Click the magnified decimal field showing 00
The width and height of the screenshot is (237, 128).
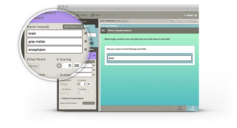pyautogui.click(x=77, y=66)
